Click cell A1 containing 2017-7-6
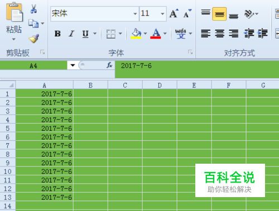 (x=45, y=94)
